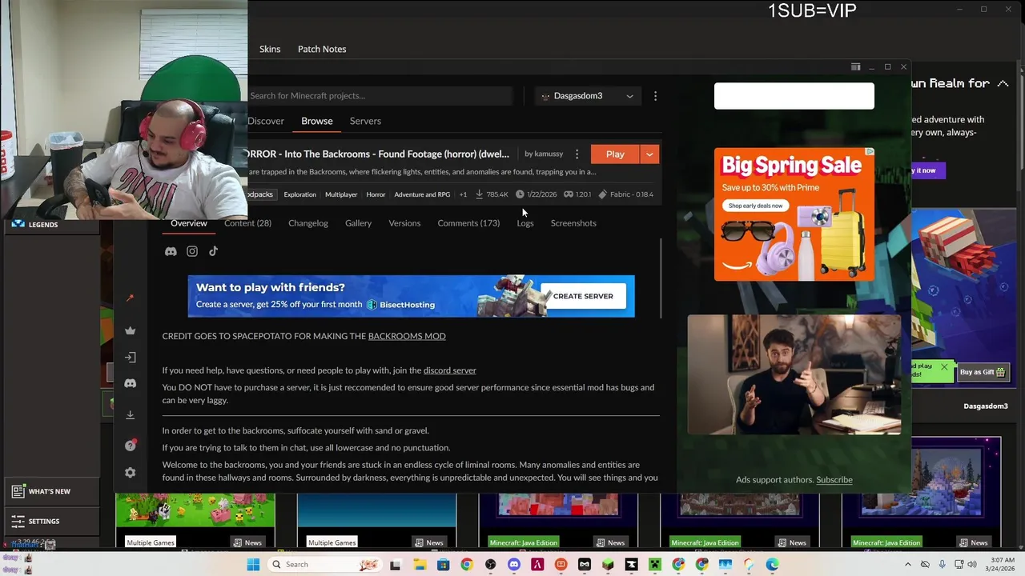The image size is (1025, 576).
Task: Open downloads icon in left sidebar
Action: pos(131,415)
